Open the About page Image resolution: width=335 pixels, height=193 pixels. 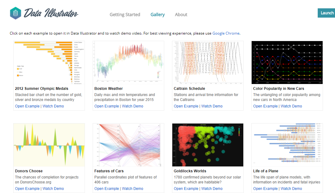pyautogui.click(x=181, y=15)
